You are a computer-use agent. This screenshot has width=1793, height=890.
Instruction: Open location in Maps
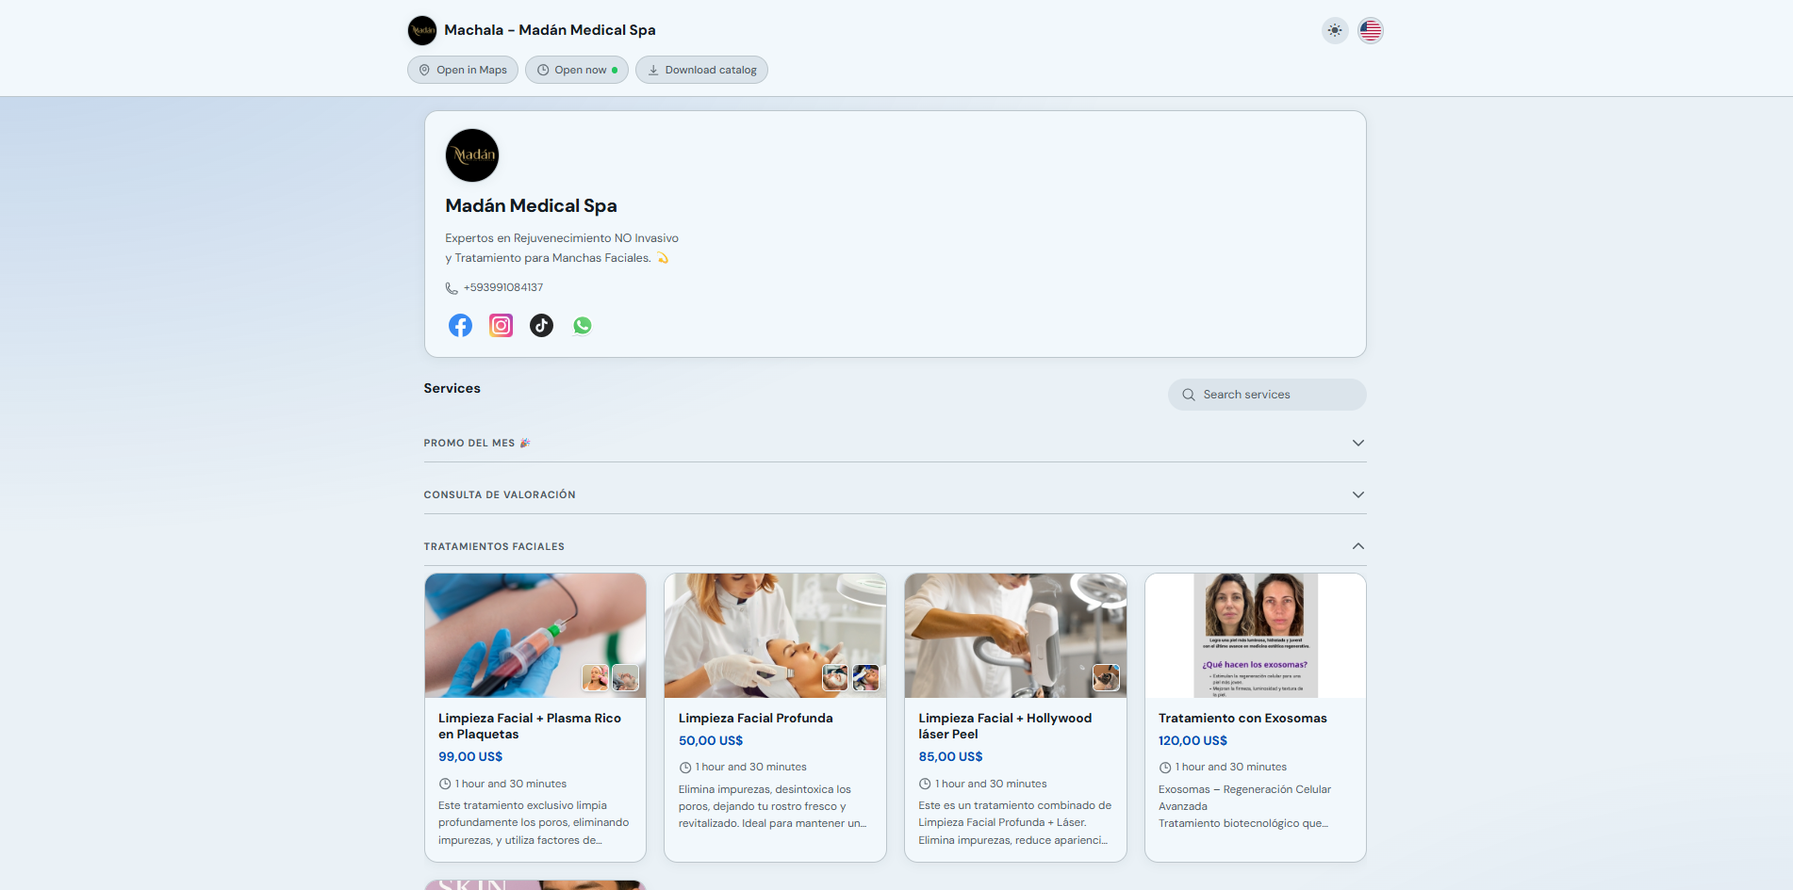pos(463,70)
